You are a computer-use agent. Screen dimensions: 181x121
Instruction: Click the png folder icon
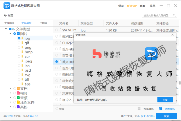pos(22,47)
